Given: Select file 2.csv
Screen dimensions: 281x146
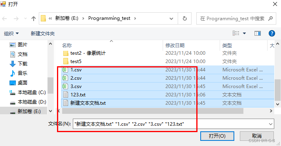Looking at the screenshot, I should pos(76,78).
